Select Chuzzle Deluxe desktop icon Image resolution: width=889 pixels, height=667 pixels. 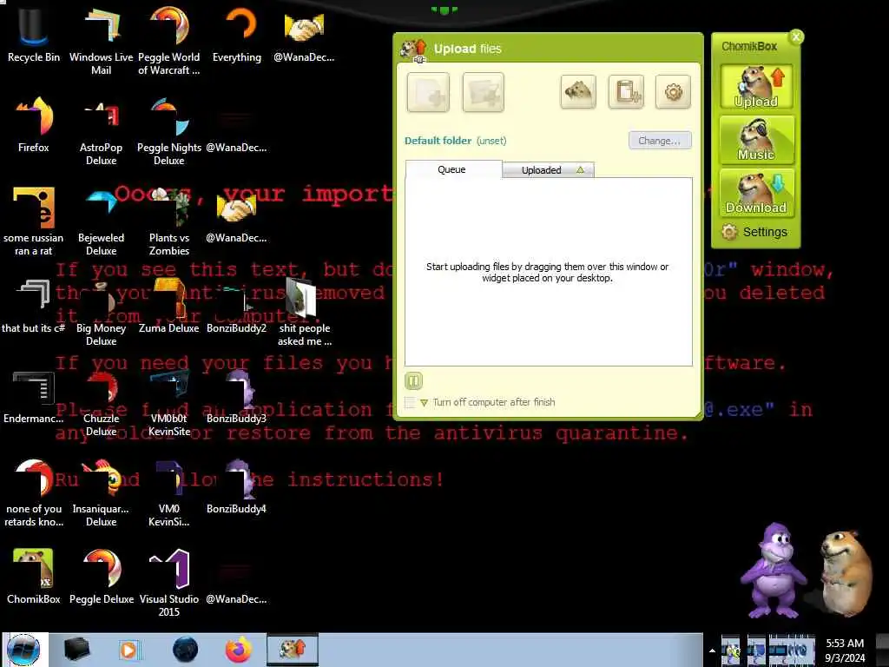tap(101, 403)
